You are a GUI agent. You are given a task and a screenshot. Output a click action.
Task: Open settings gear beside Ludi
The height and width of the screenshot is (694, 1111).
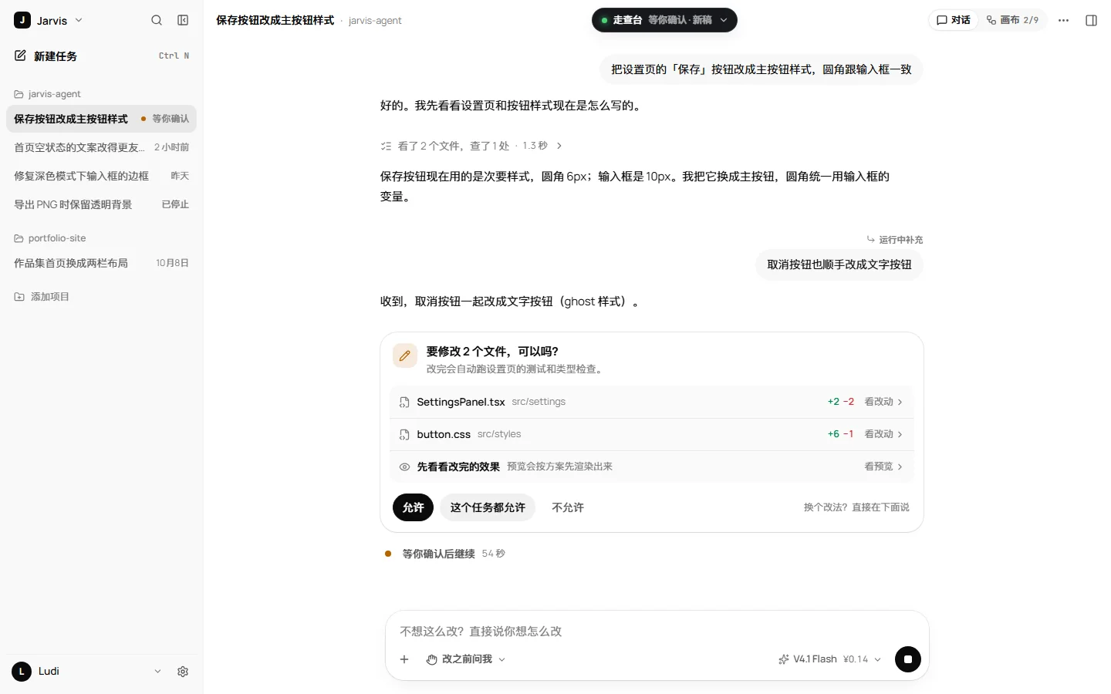pyautogui.click(x=183, y=672)
